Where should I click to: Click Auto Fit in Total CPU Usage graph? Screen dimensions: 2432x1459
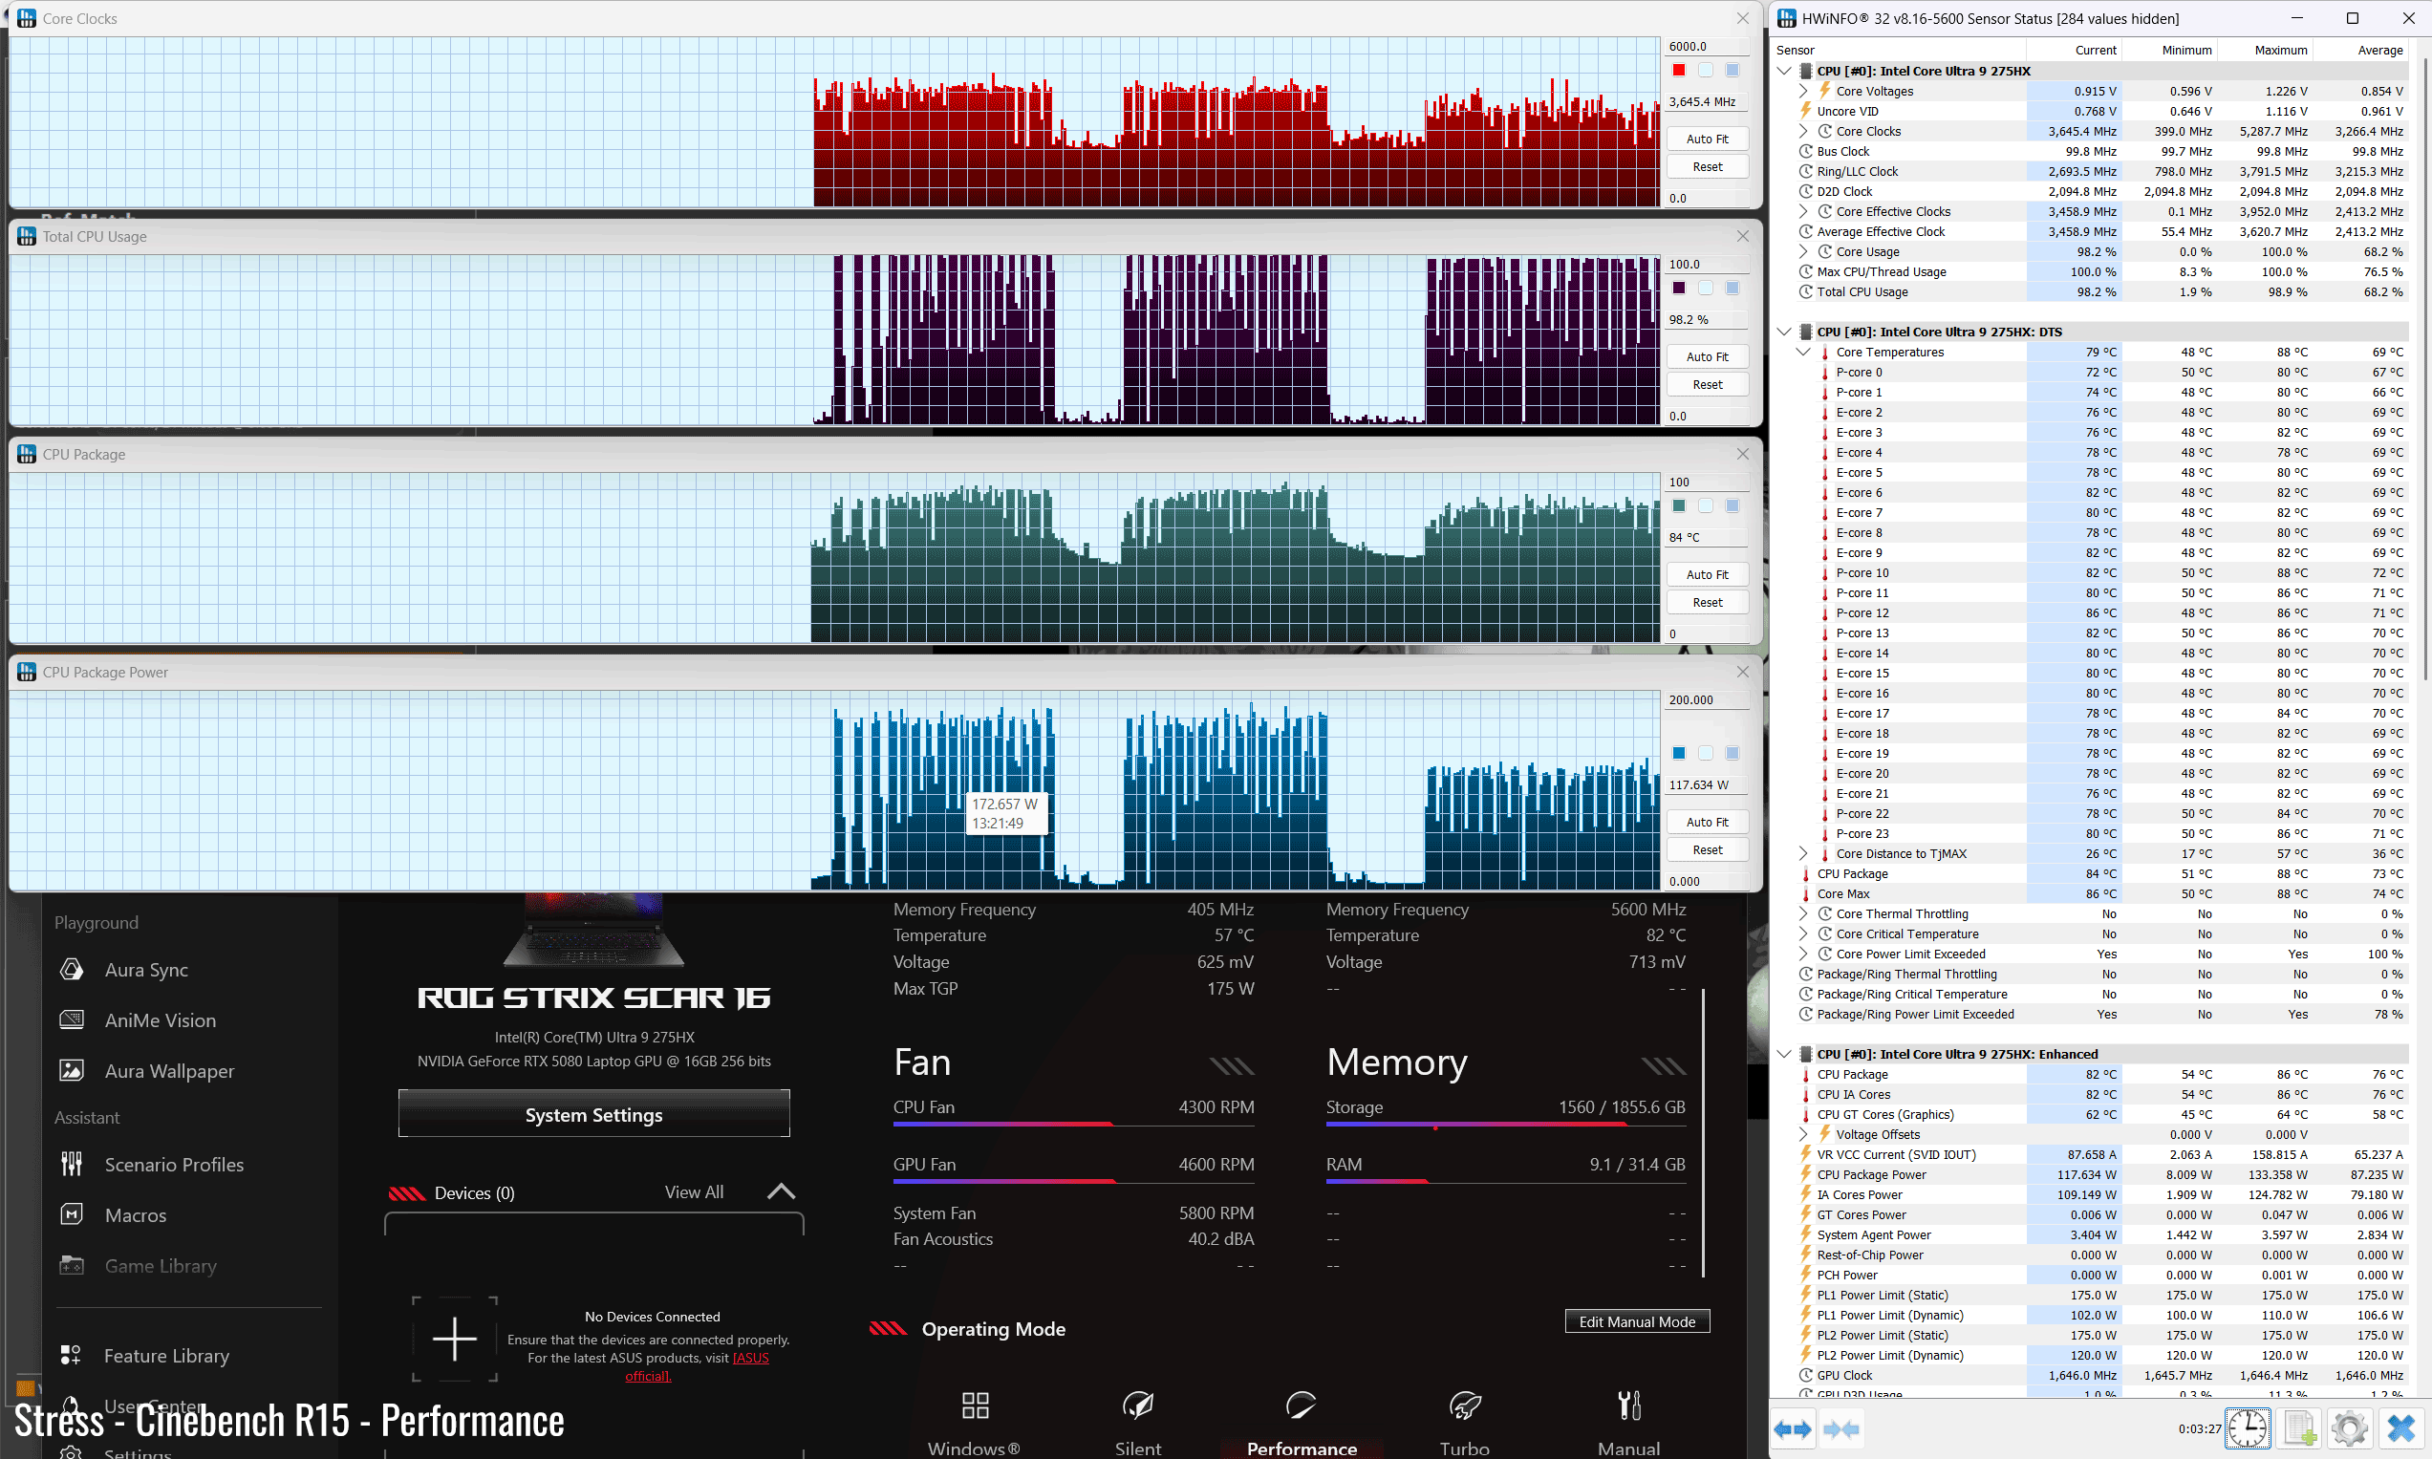pos(1708,357)
